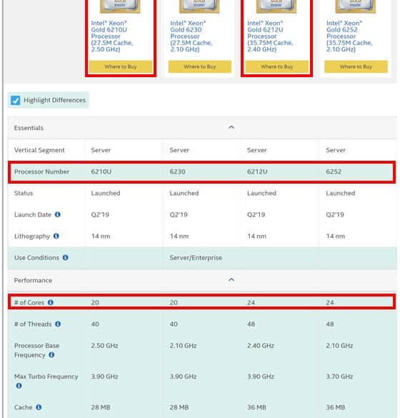Screen dimensions: 400x418
Task: Uncheck the Highlight Differences checkbox
Action: pos(16,100)
